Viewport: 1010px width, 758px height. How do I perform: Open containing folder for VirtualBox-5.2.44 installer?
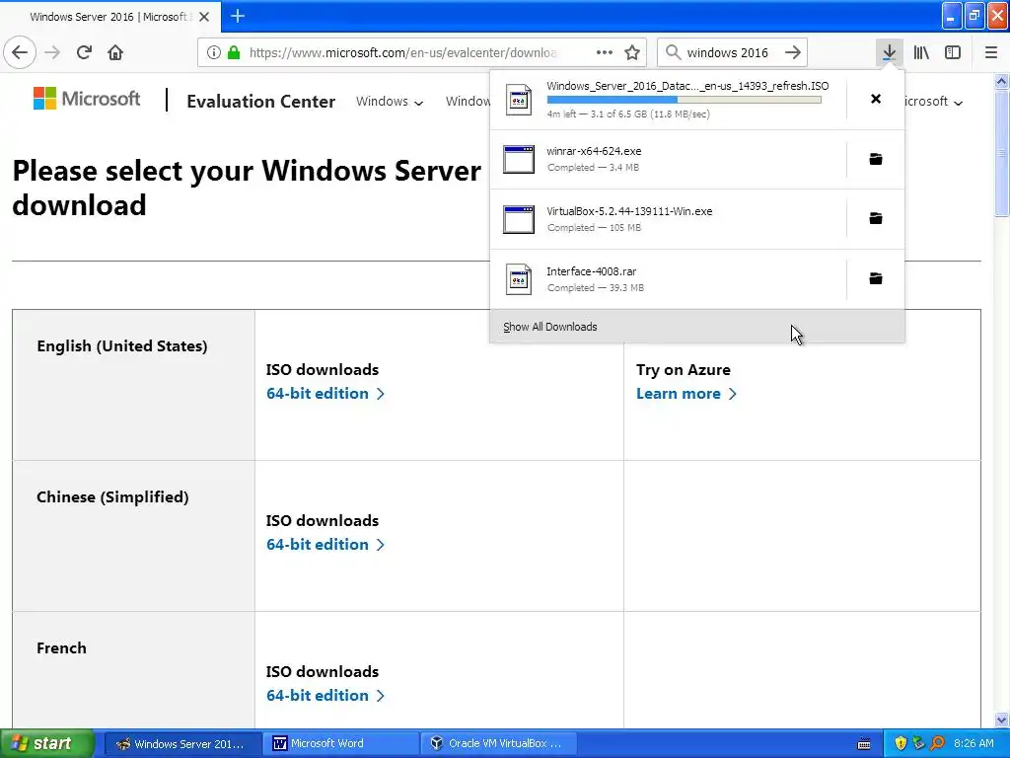pos(876,218)
